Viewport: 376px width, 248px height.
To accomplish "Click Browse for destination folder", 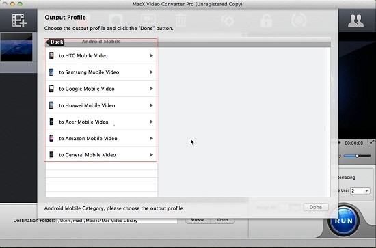I will click(x=198, y=220).
